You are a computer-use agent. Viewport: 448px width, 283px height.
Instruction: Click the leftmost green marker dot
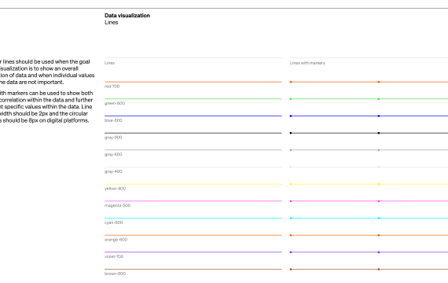point(291,99)
